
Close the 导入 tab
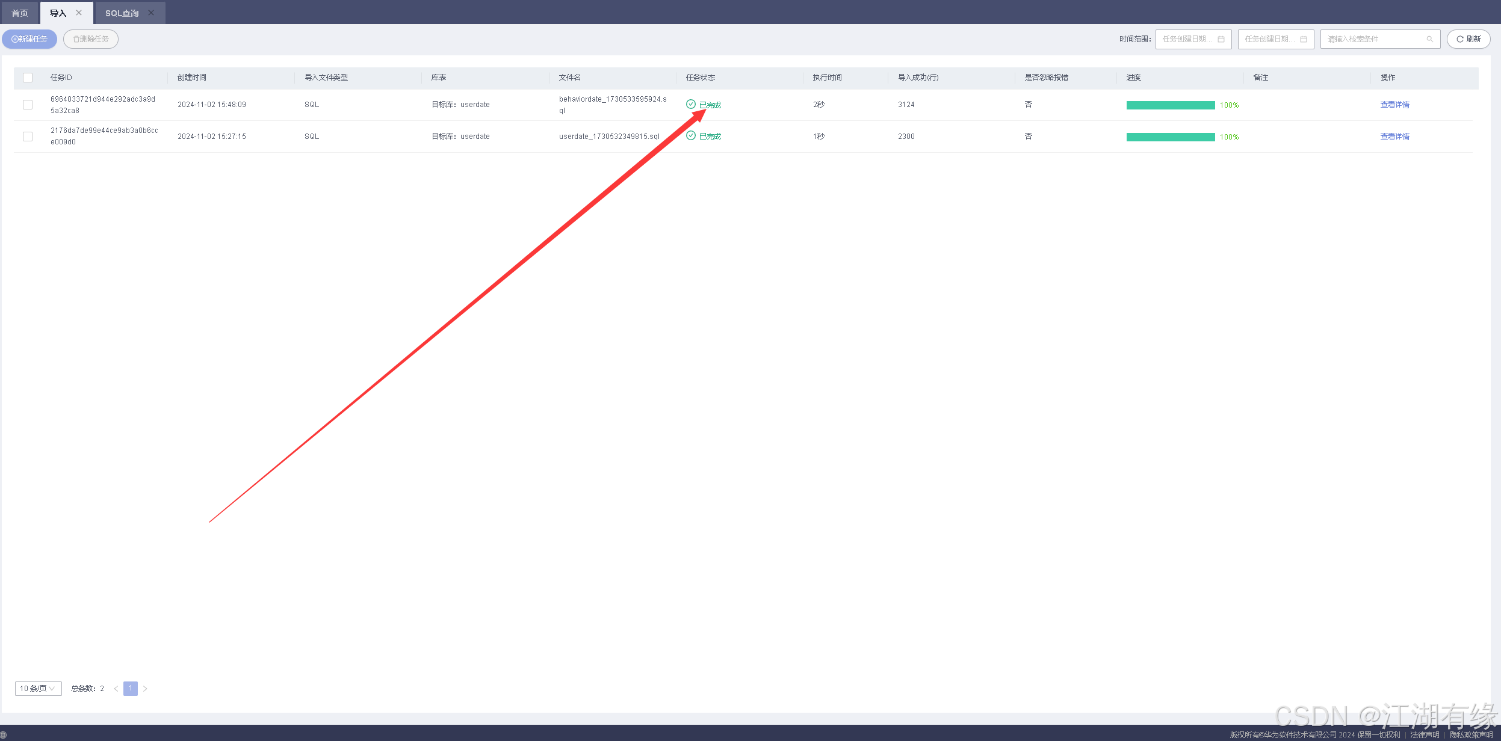(x=79, y=13)
